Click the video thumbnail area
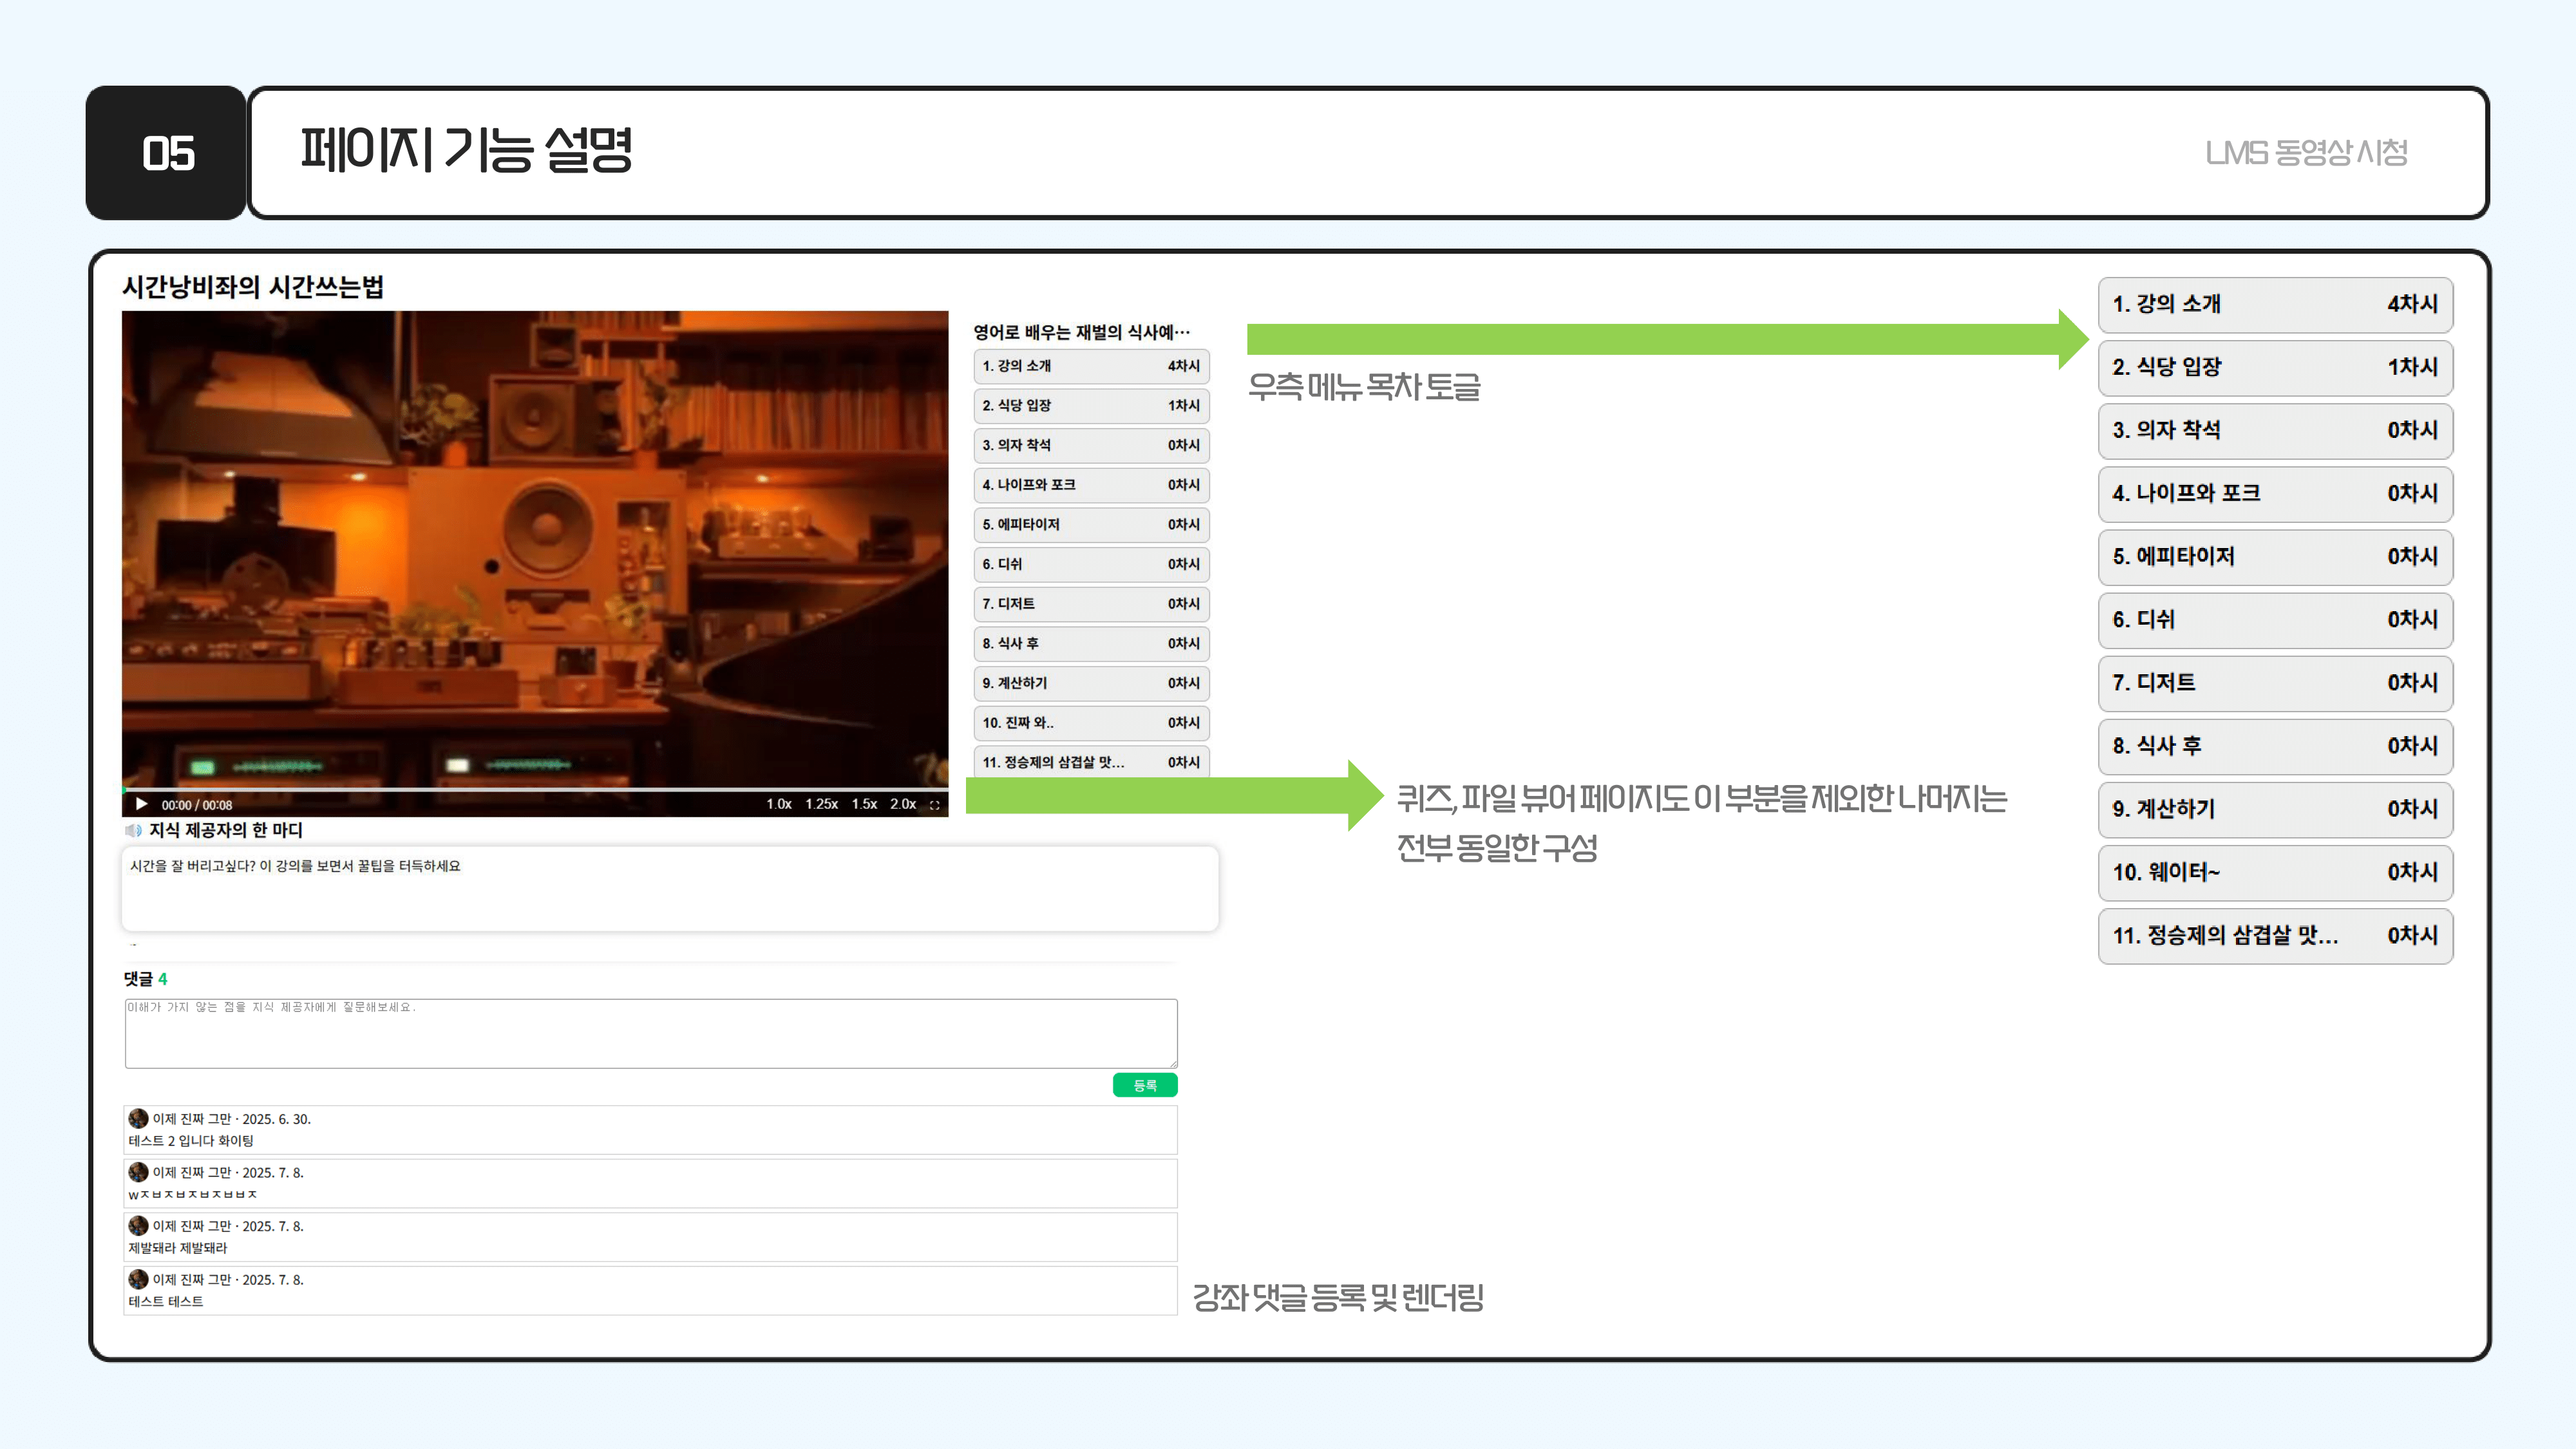The height and width of the screenshot is (1449, 2576). [535, 545]
